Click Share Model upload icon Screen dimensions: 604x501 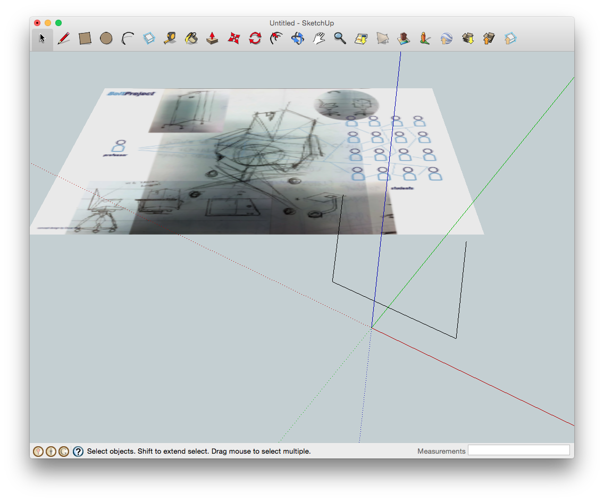pos(489,38)
